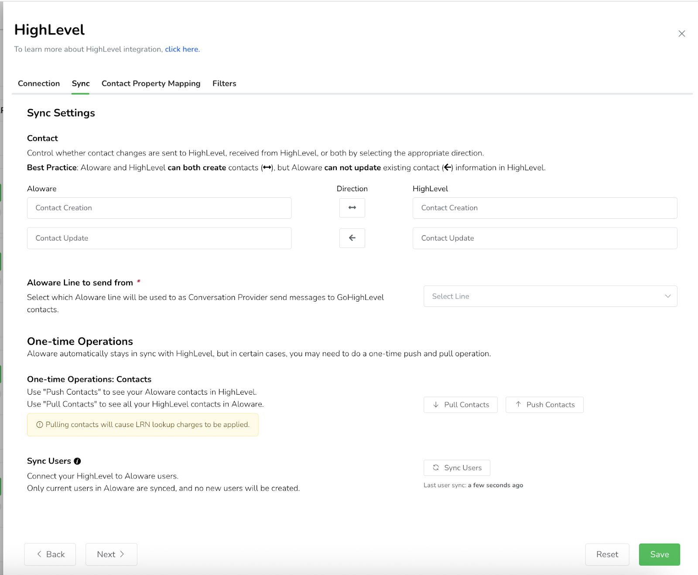Viewport: 698px width, 575px height.
Task: Advance with the Next button
Action: (111, 554)
